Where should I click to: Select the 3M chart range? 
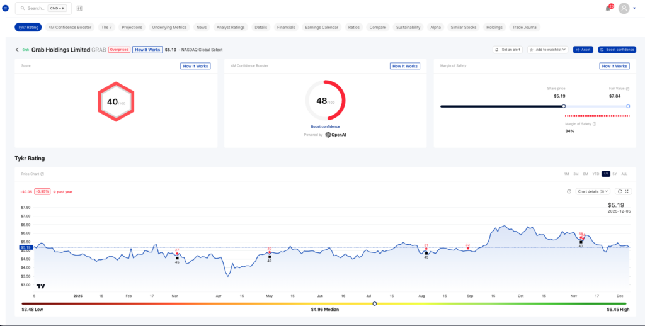[576, 174]
